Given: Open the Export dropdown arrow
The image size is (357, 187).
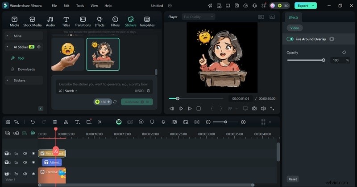Looking at the screenshot, I should click(313, 6).
